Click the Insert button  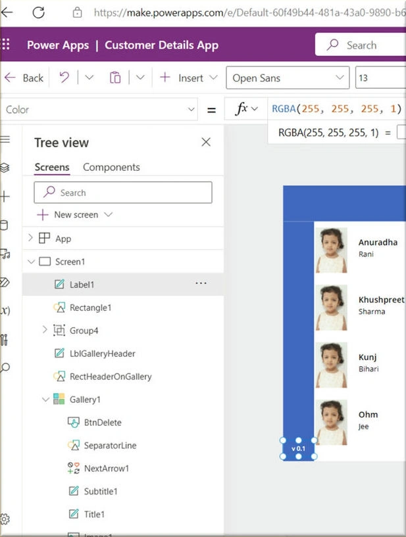click(188, 78)
